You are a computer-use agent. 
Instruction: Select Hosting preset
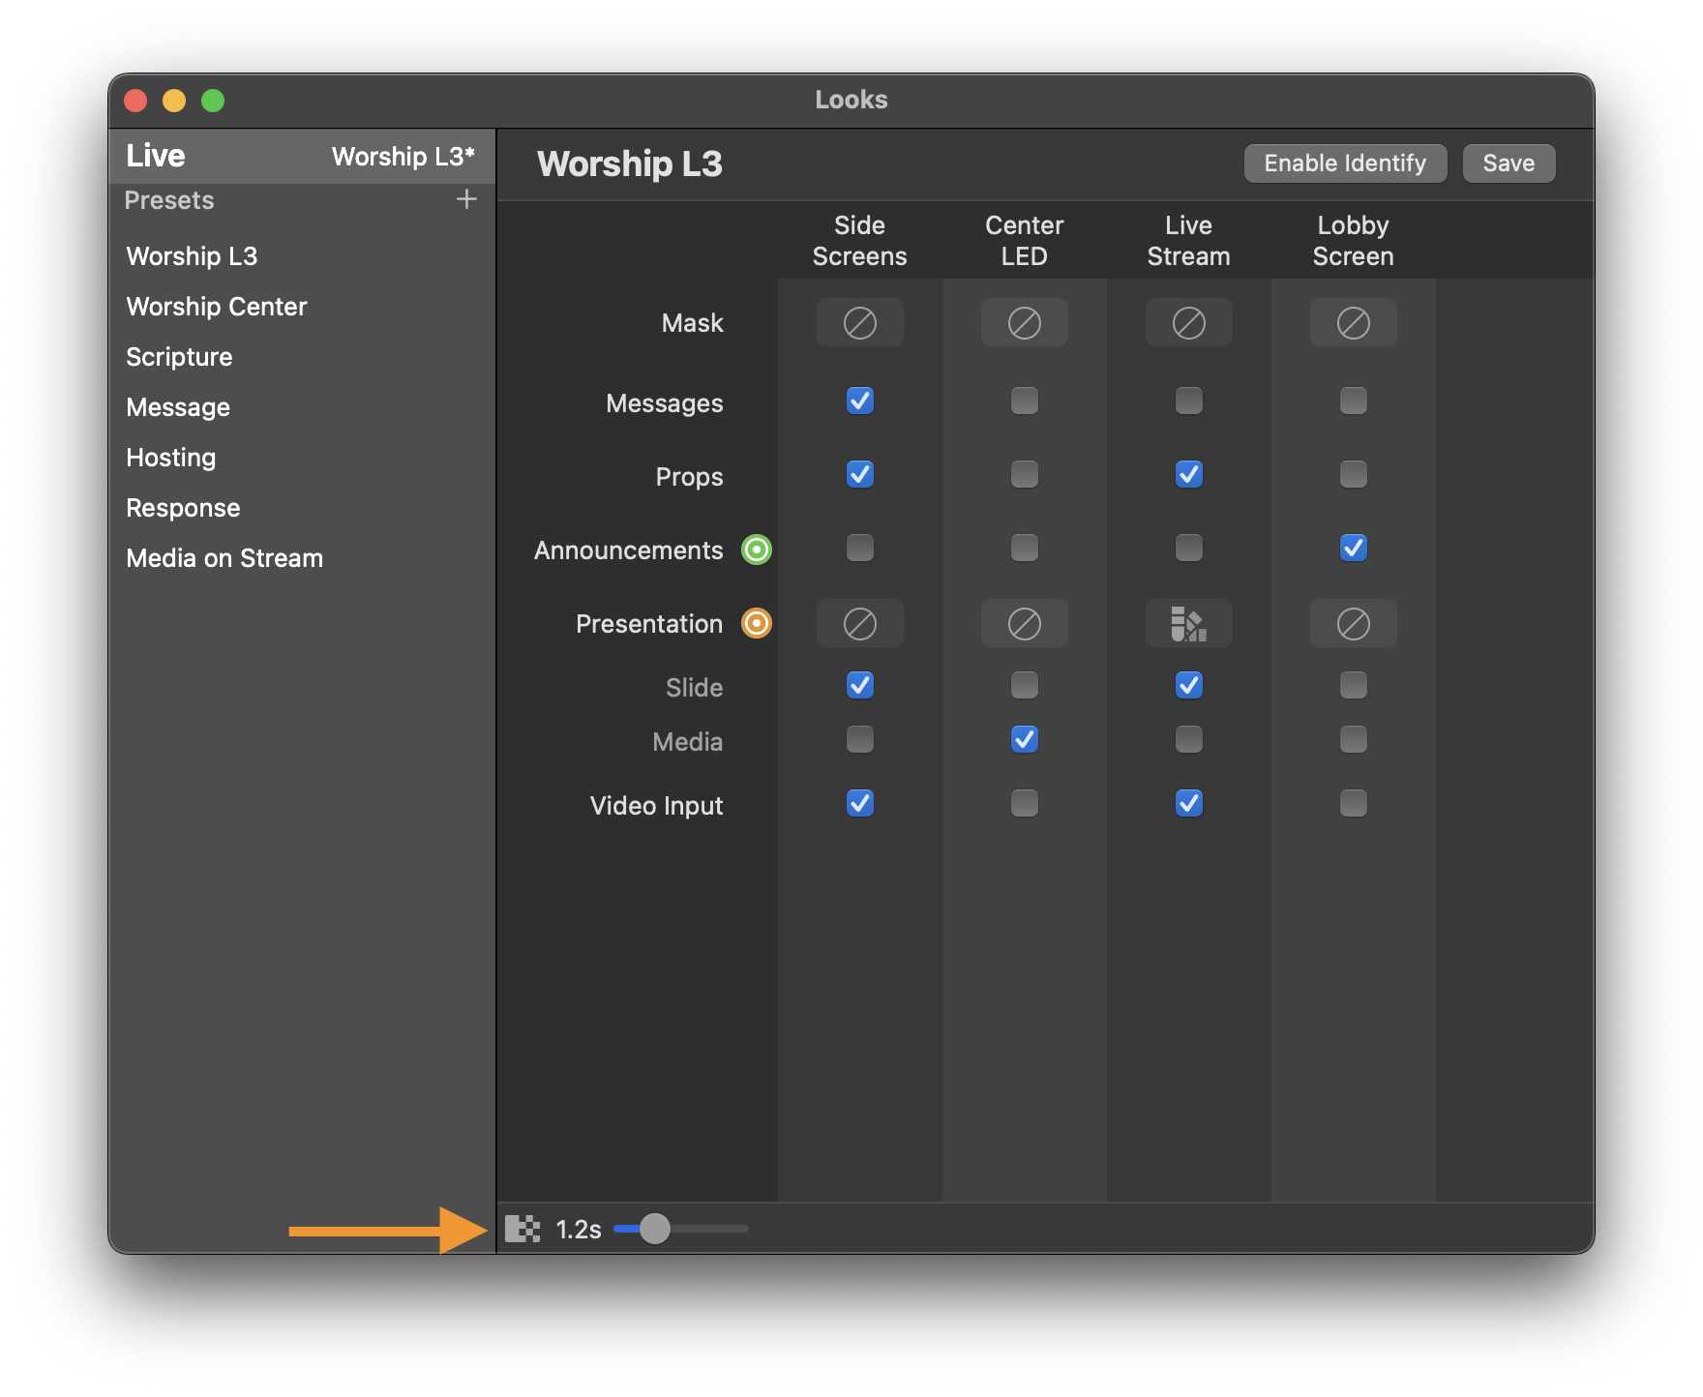[x=302, y=458]
